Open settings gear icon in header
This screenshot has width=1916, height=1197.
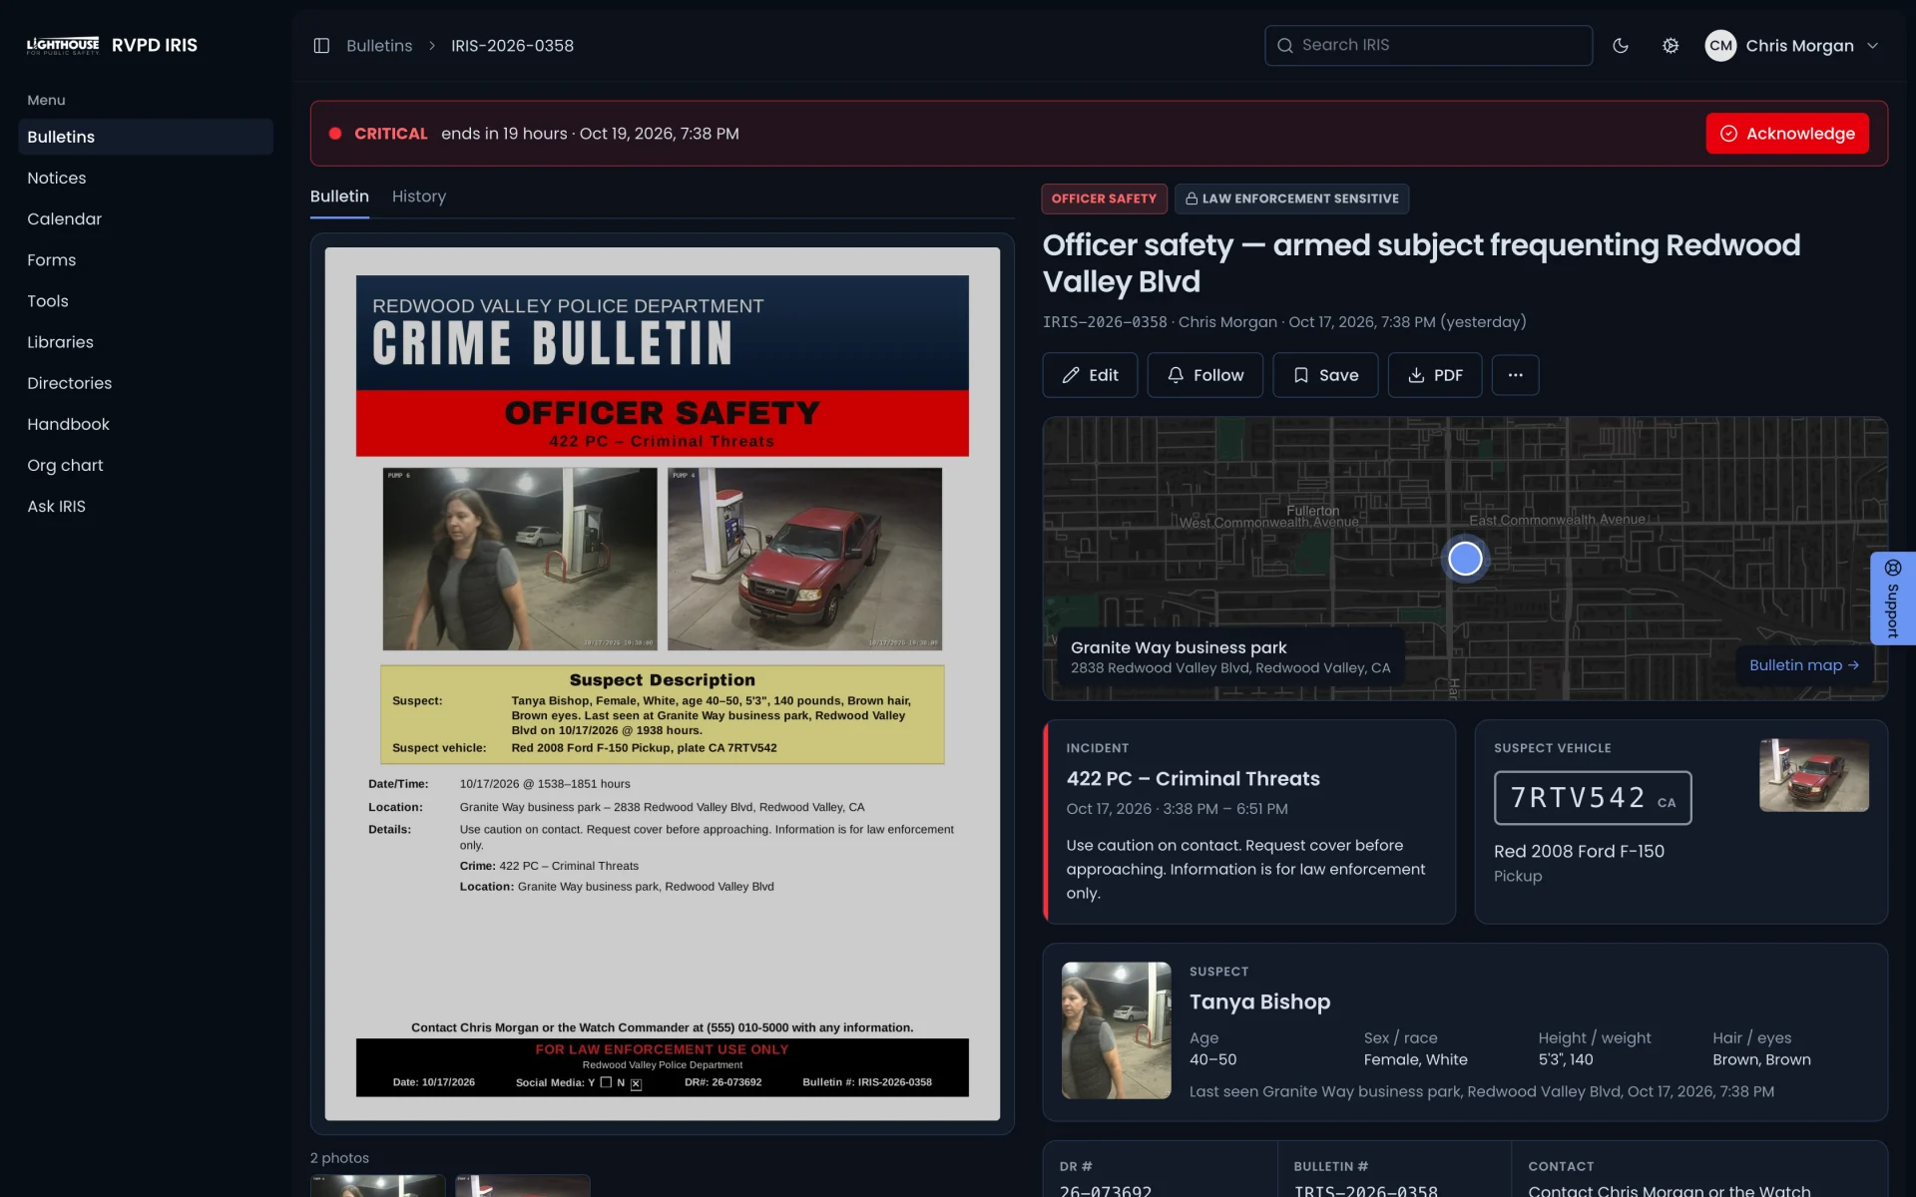coord(1671,46)
